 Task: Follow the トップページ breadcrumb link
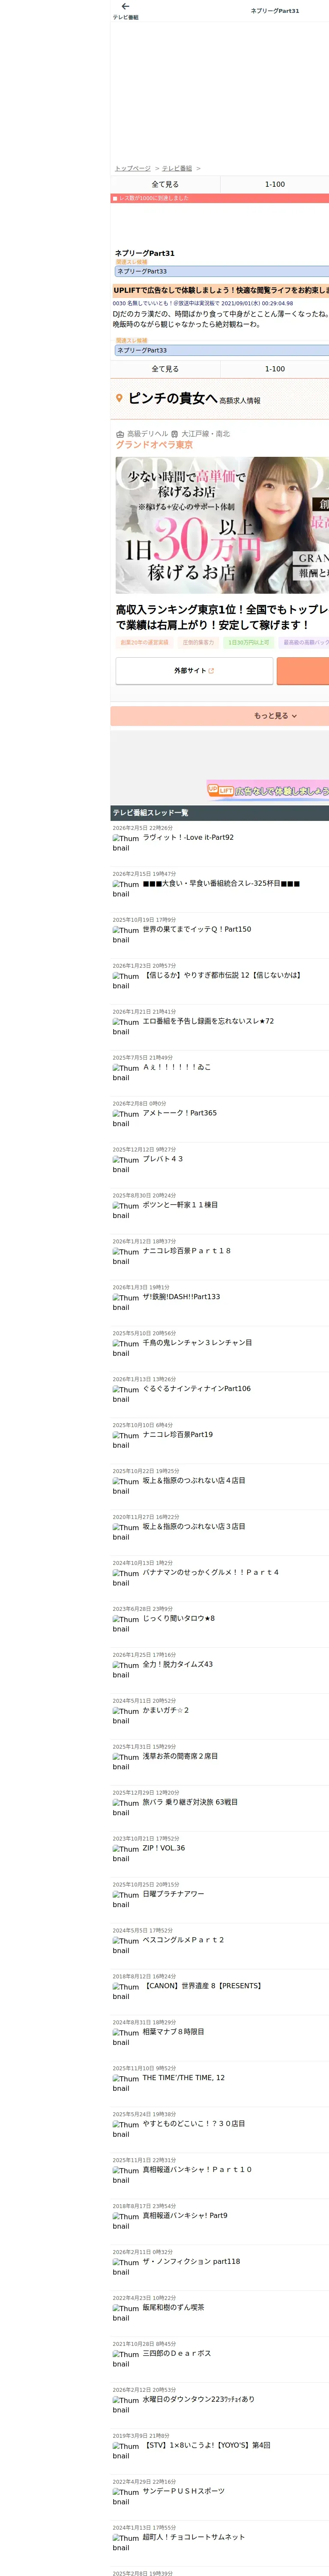(x=133, y=168)
